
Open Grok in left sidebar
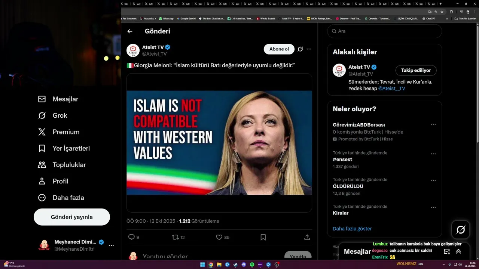click(52, 115)
